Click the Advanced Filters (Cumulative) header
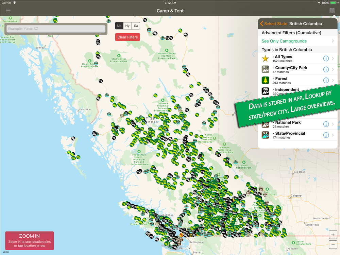 291,33
